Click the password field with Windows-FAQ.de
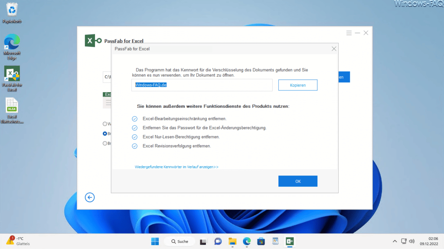The width and height of the screenshot is (444, 249). [202, 85]
